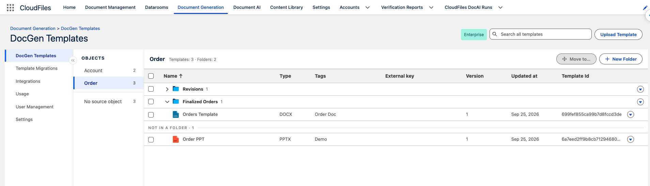Open the Document Management tab
Viewport: 650px width, 186px height.
pyautogui.click(x=110, y=7)
